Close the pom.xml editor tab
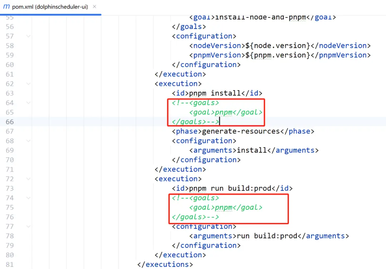The width and height of the screenshot is (386, 269). click(x=94, y=7)
